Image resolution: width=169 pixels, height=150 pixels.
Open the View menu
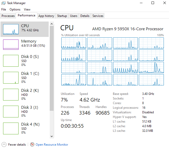click(x=27, y=9)
